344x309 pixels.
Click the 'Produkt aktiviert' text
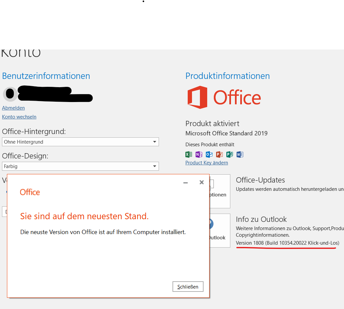click(x=212, y=123)
